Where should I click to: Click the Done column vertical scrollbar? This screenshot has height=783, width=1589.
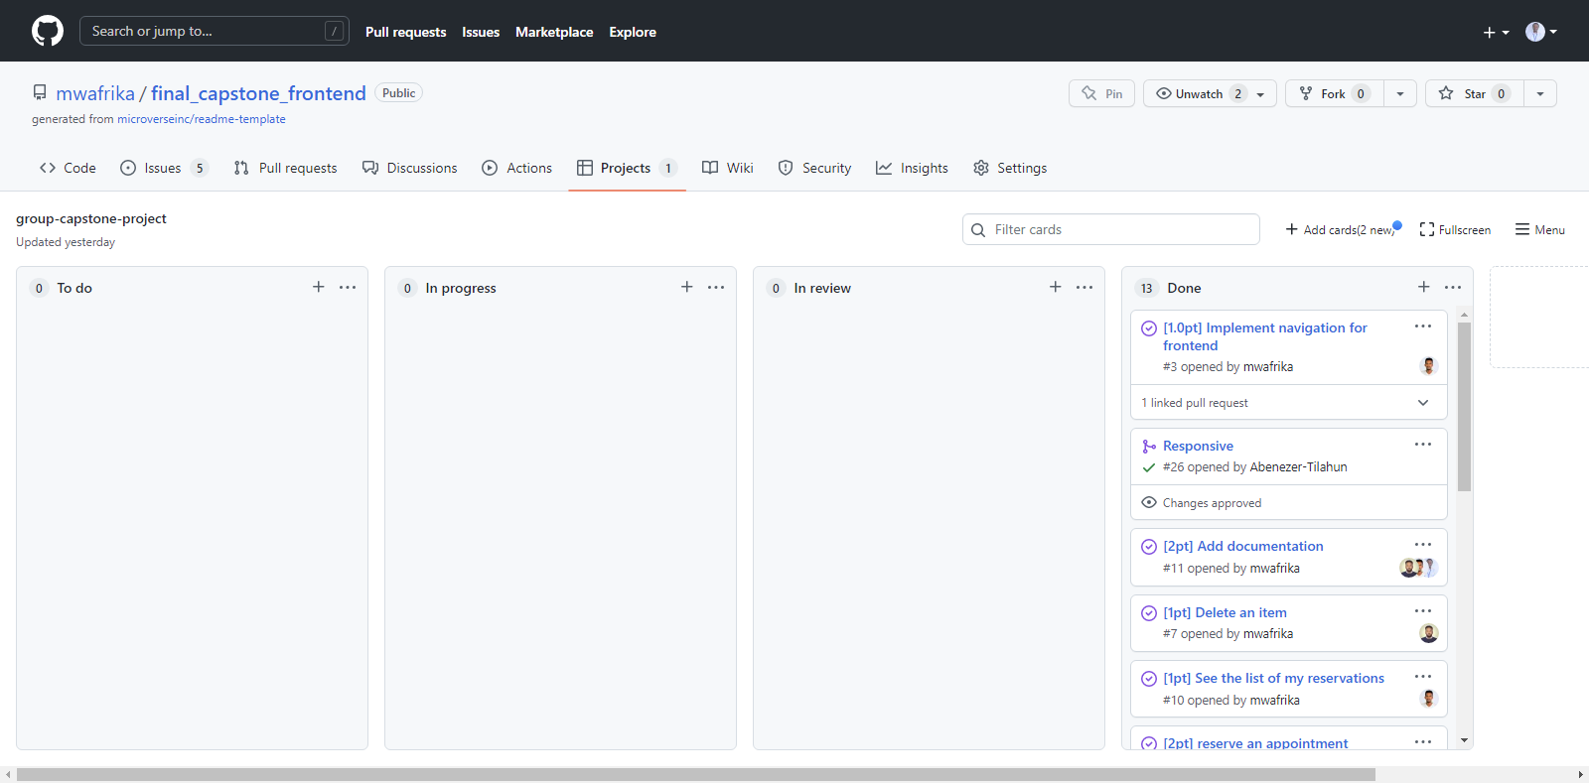[1464, 406]
